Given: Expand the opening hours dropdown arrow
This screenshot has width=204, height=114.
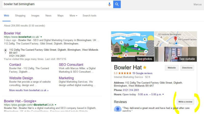Looking at the screenshot, I should coord(163,94).
